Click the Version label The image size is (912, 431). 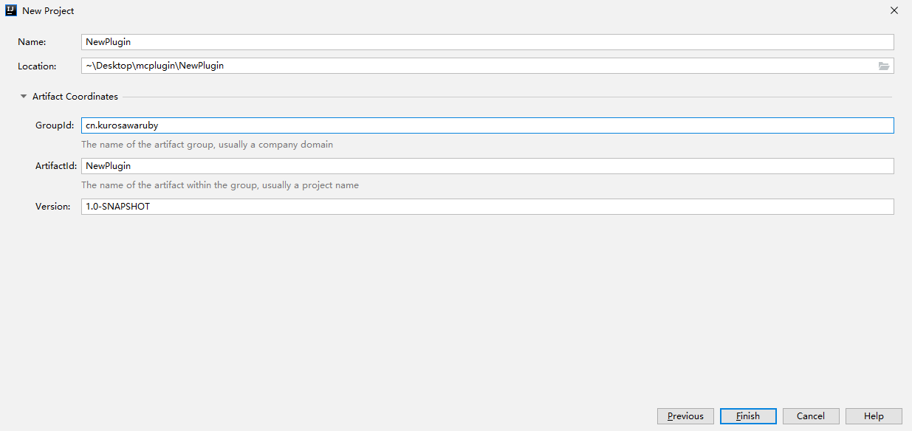pos(53,207)
